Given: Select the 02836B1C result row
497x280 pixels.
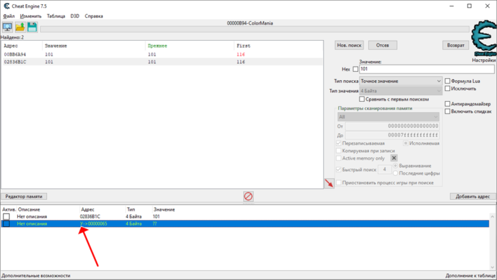Looking at the screenshot, I should (162, 62).
